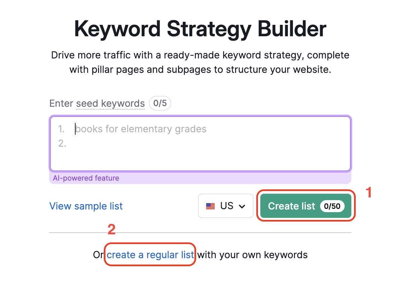Viewport: 393px width, 282px height.
Task: Open the create a regular list link
Action: click(x=150, y=254)
